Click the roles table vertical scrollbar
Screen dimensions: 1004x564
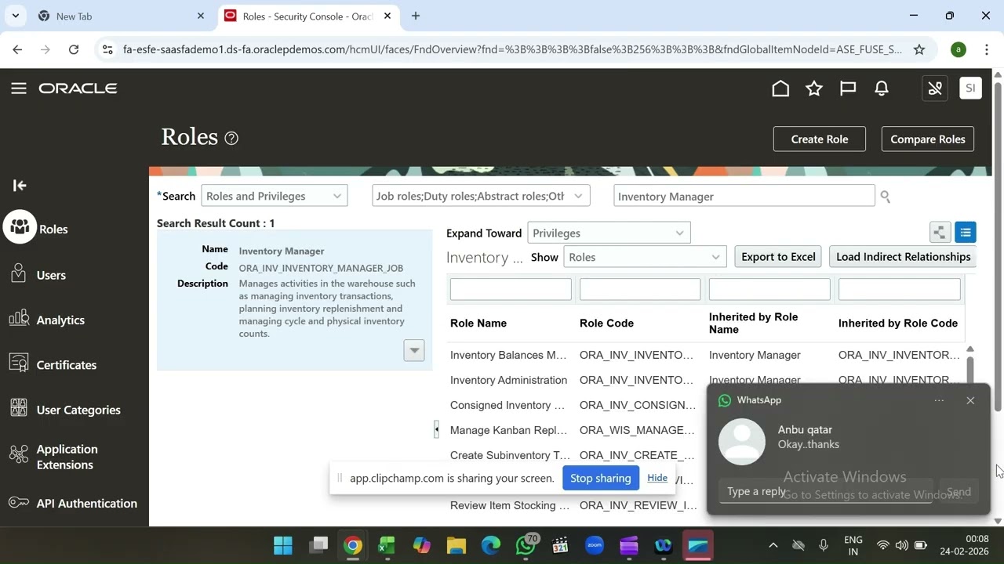(970, 368)
